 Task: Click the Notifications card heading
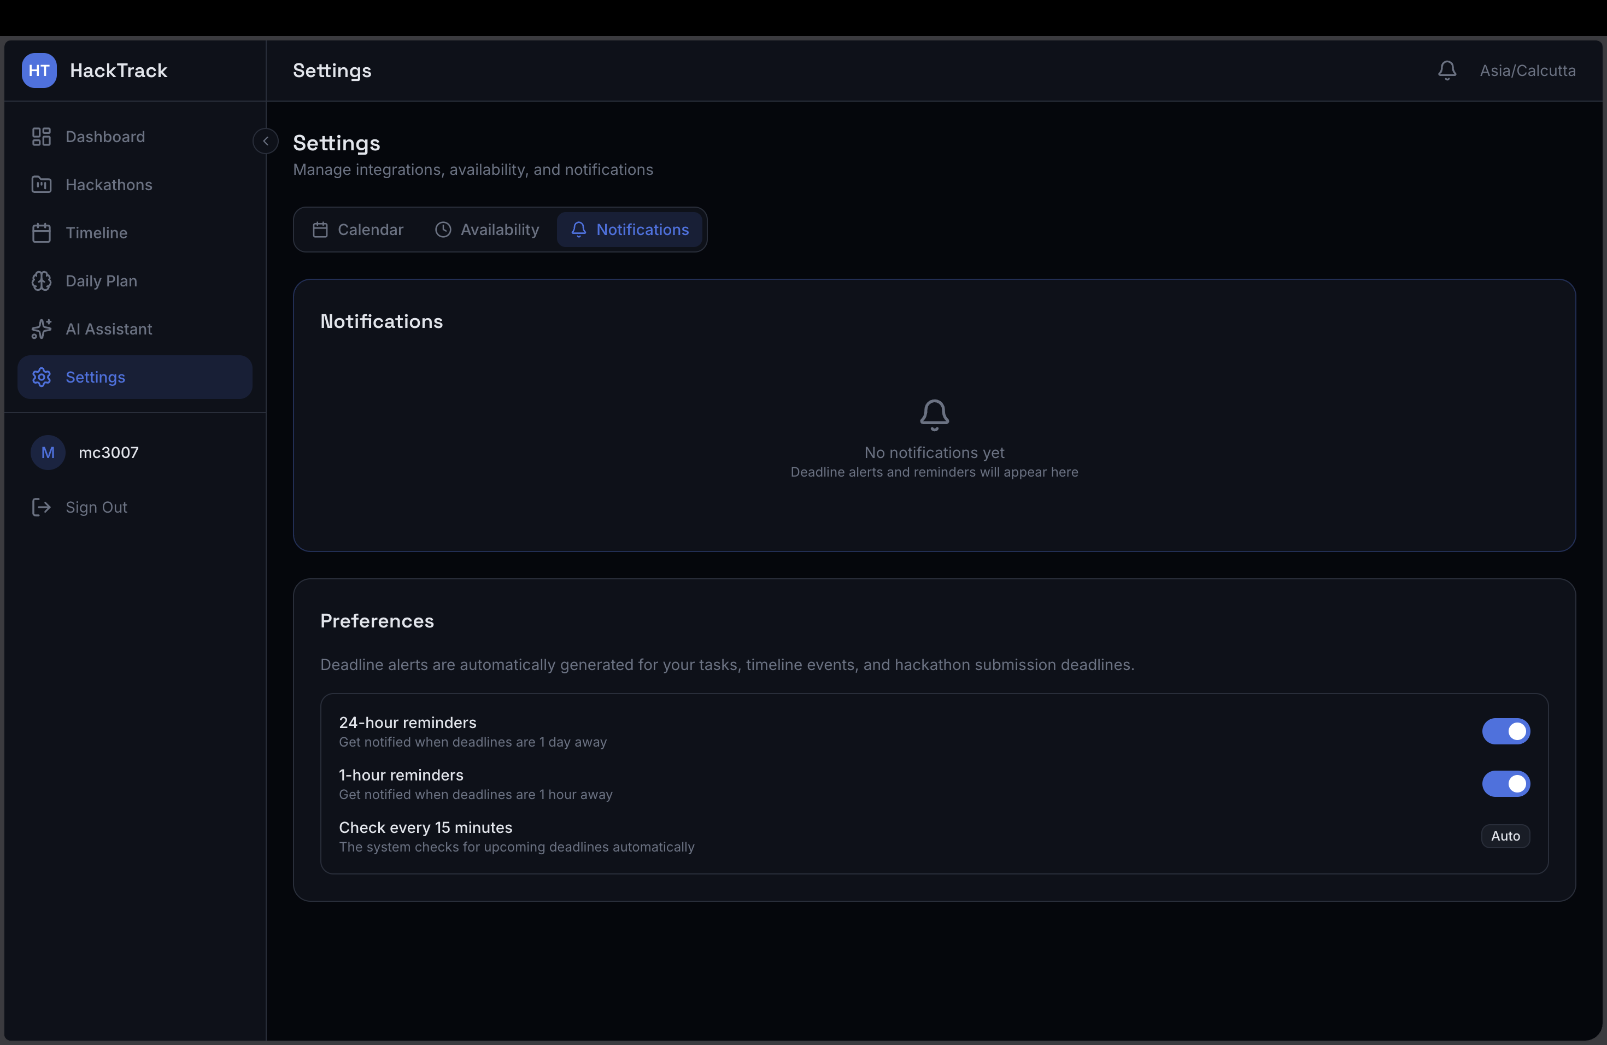(x=382, y=321)
